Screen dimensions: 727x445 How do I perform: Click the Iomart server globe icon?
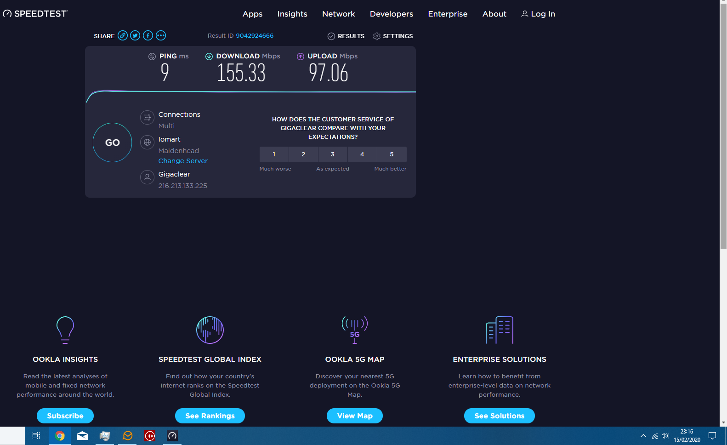click(x=147, y=143)
